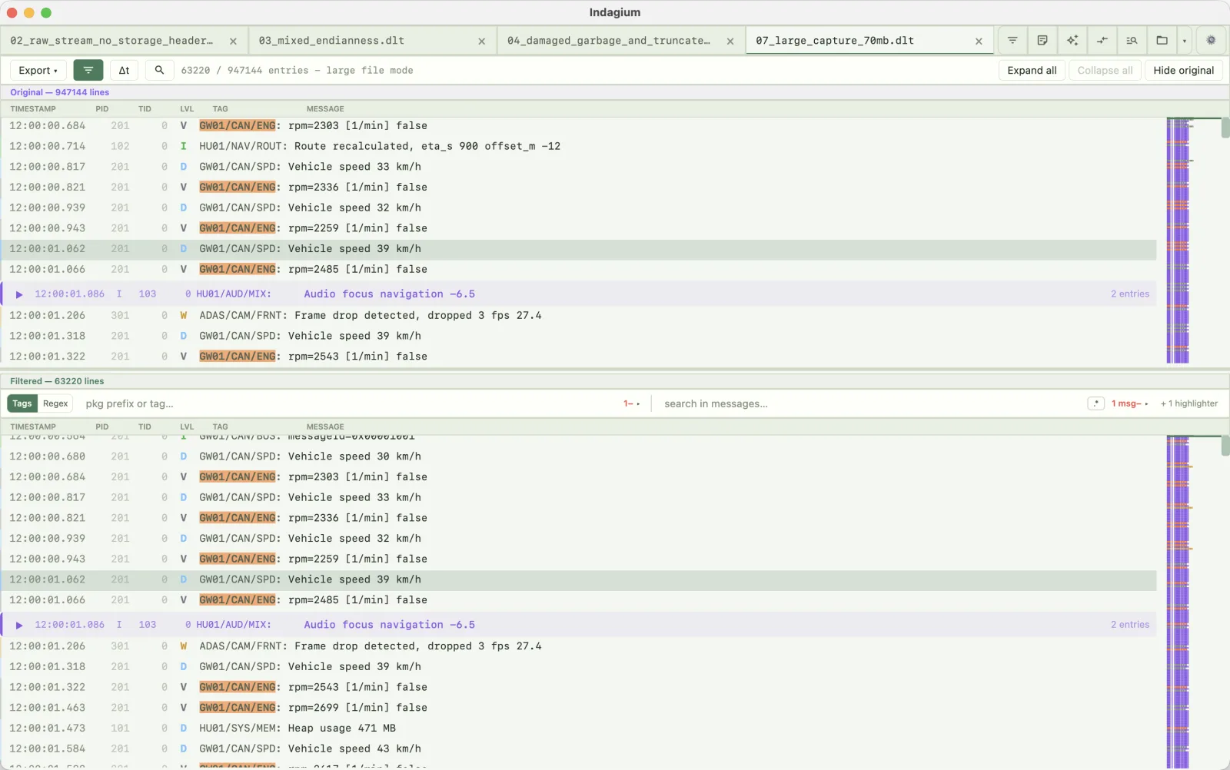Click the magnifier search button
The image size is (1230, 770).
pyautogui.click(x=159, y=70)
